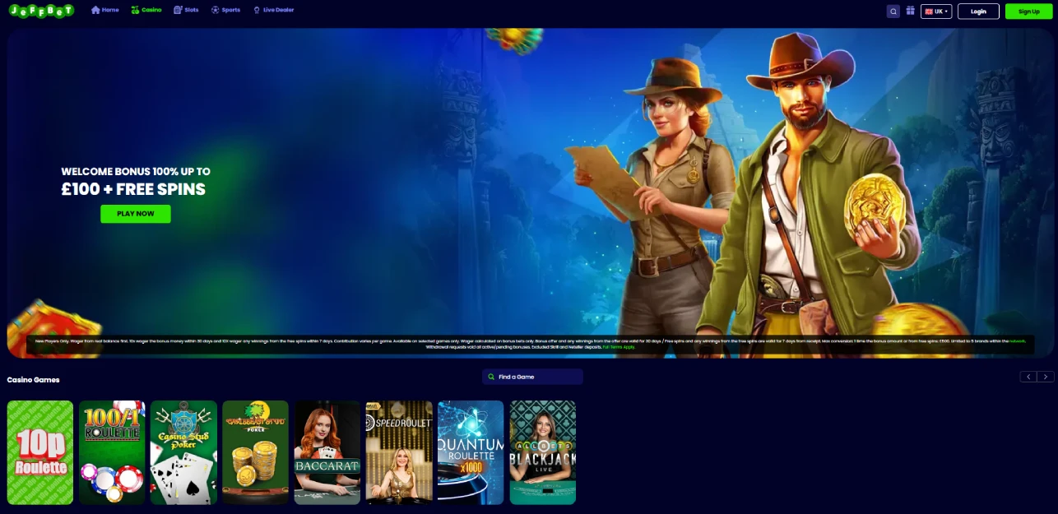Image resolution: width=1058 pixels, height=514 pixels.
Task: Click the JeffBet logo
Action: 40,11
